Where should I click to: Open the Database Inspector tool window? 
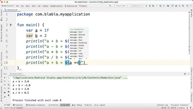36,105
